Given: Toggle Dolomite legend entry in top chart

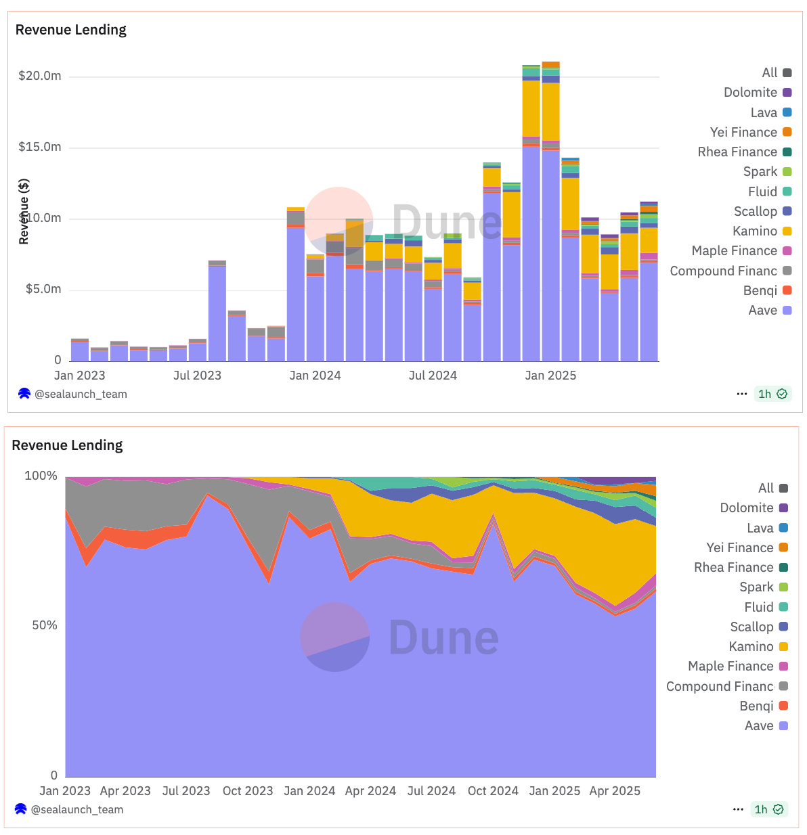Looking at the screenshot, I should click(x=758, y=92).
